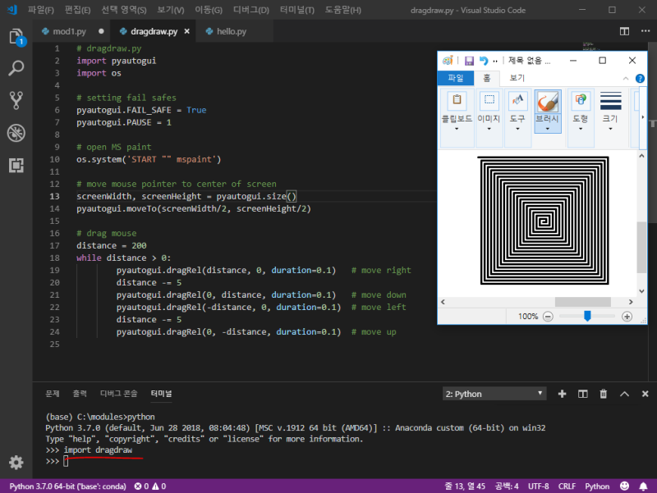Image resolution: width=657 pixels, height=493 pixels.
Task: Open the Explorer view in activity bar
Action: pos(16,37)
